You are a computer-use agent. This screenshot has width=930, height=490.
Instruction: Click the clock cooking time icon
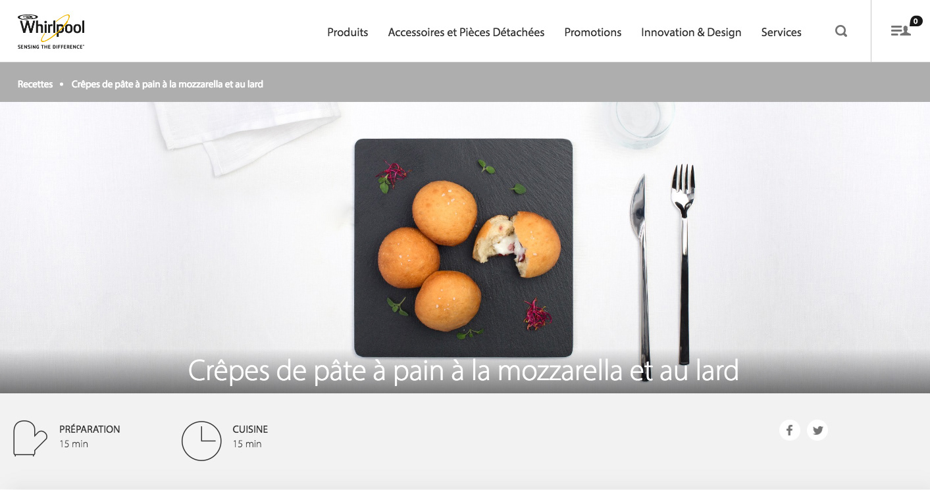201,441
